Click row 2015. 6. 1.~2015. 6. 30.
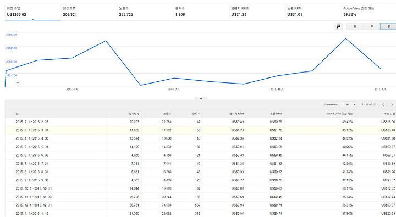 point(201,155)
